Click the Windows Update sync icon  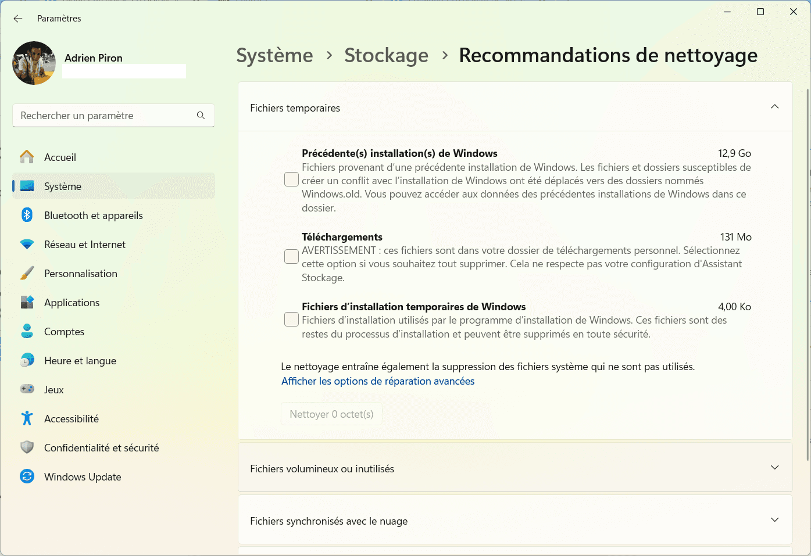pyautogui.click(x=27, y=476)
